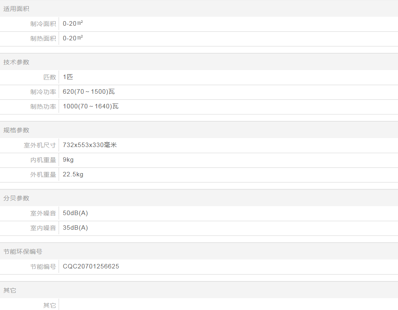Click the 室内噪音 row label

(x=43, y=228)
